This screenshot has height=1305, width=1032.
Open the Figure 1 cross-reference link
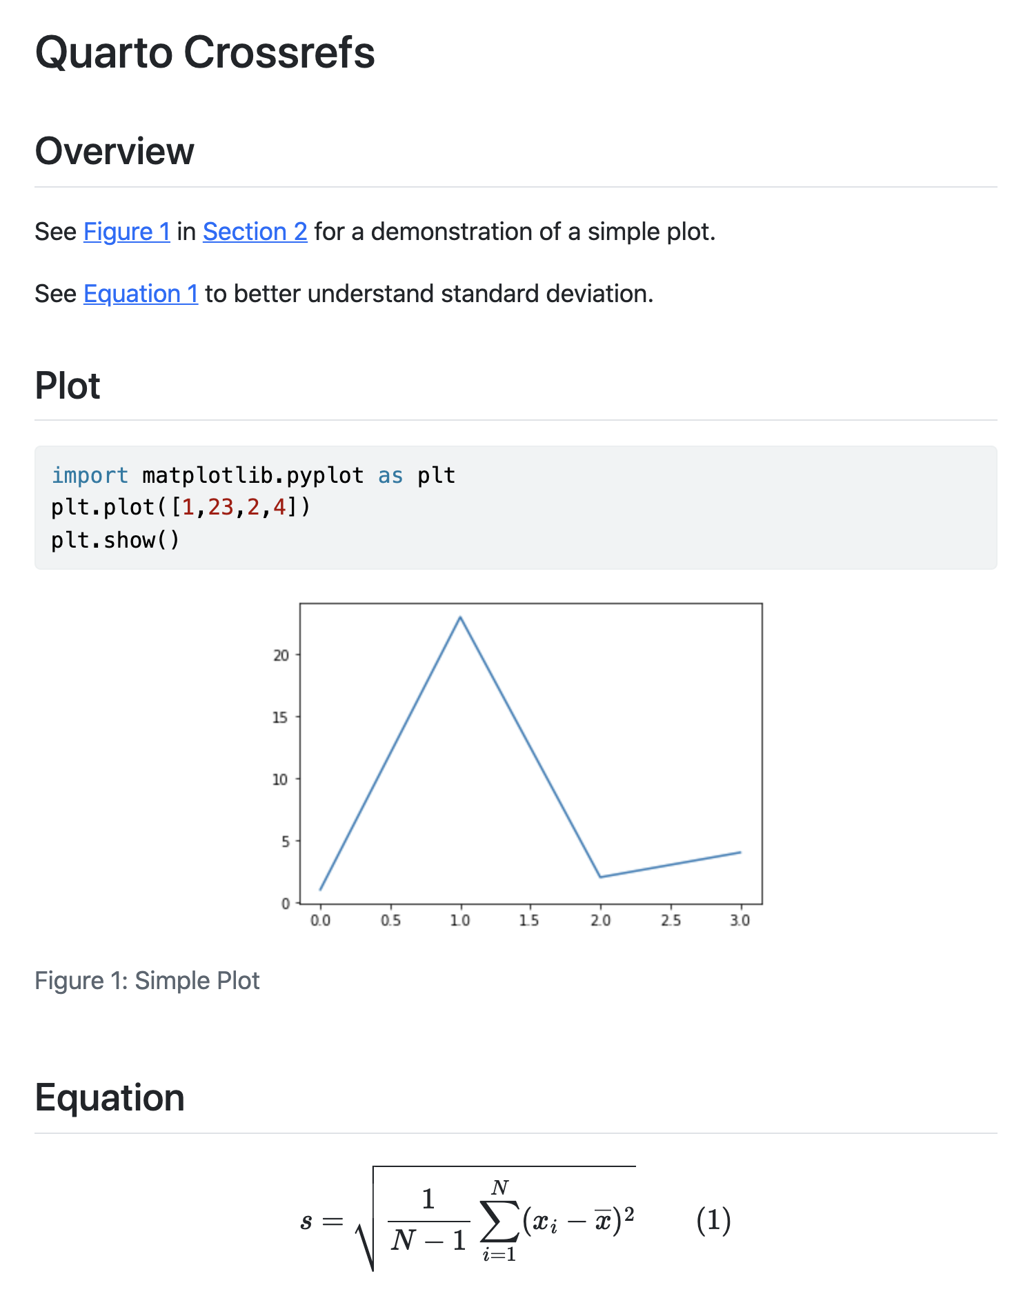(x=126, y=232)
